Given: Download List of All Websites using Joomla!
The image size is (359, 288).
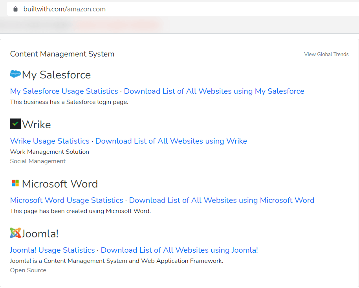Looking at the screenshot, I should click(x=179, y=250).
